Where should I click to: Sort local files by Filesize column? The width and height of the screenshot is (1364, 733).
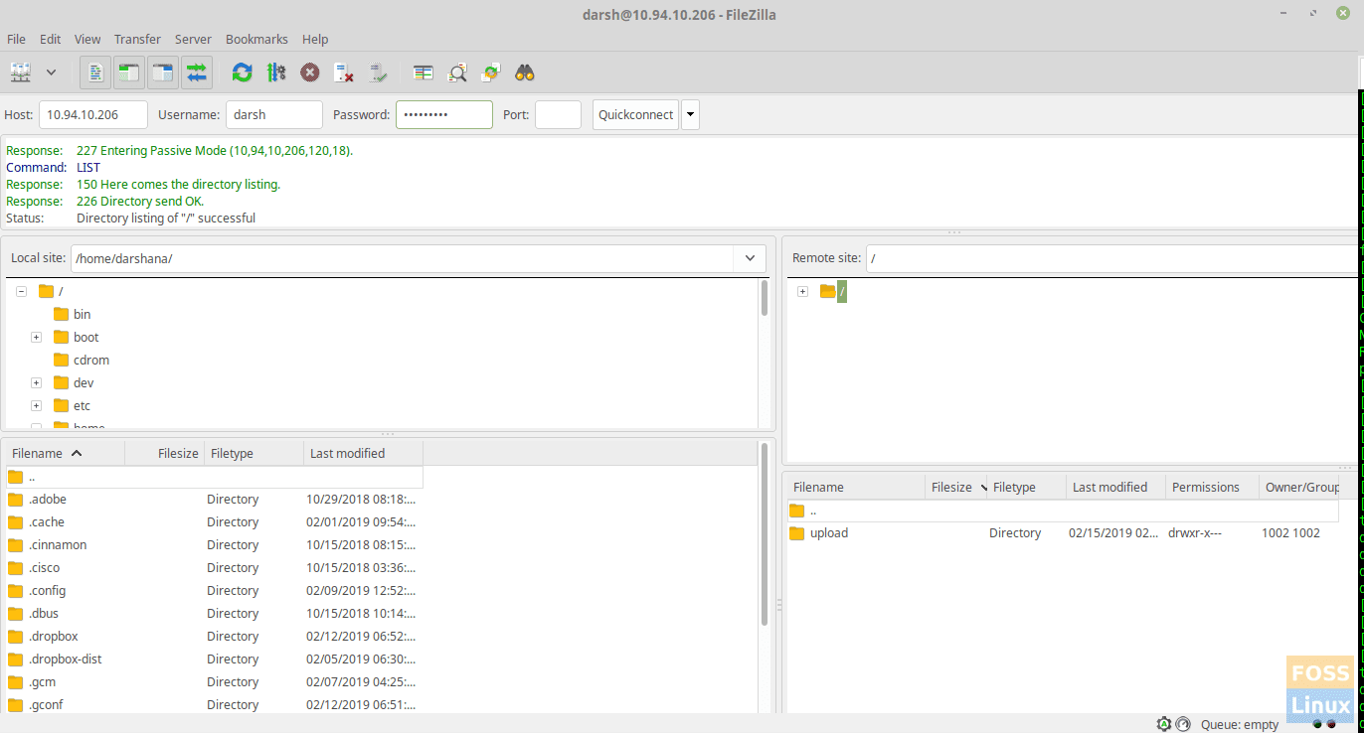[165, 453]
